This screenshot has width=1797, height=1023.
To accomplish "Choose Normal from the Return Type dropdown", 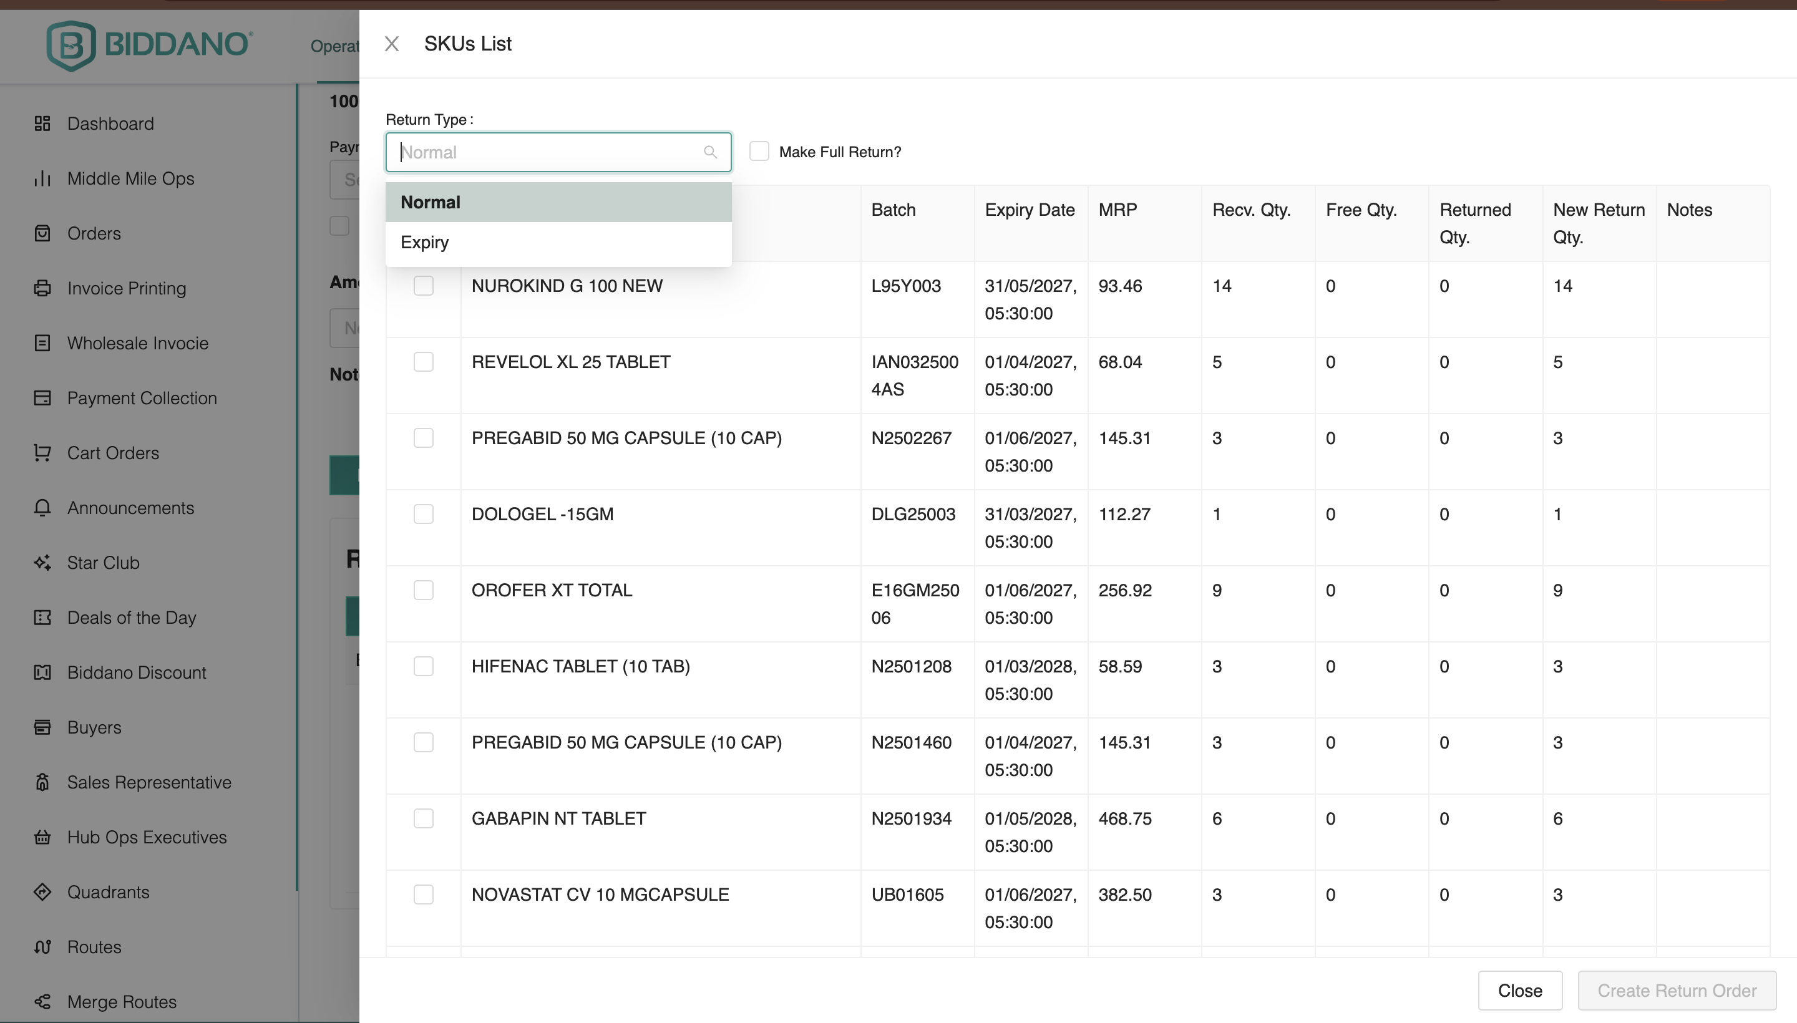I will [x=558, y=202].
